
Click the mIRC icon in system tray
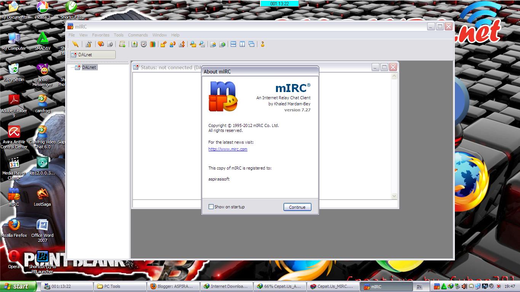(437, 286)
